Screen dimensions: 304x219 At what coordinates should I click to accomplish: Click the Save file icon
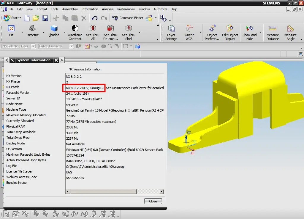pos(45,18)
